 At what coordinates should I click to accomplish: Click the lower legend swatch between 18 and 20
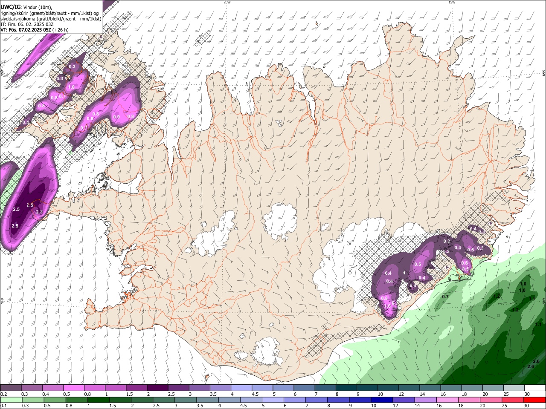tap(470, 400)
